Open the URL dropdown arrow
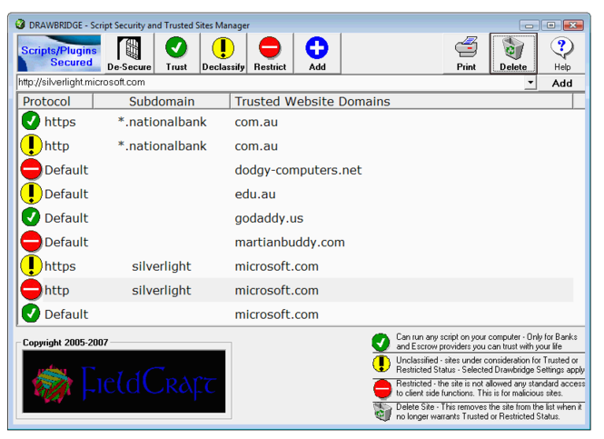The image size is (604, 439). point(530,82)
